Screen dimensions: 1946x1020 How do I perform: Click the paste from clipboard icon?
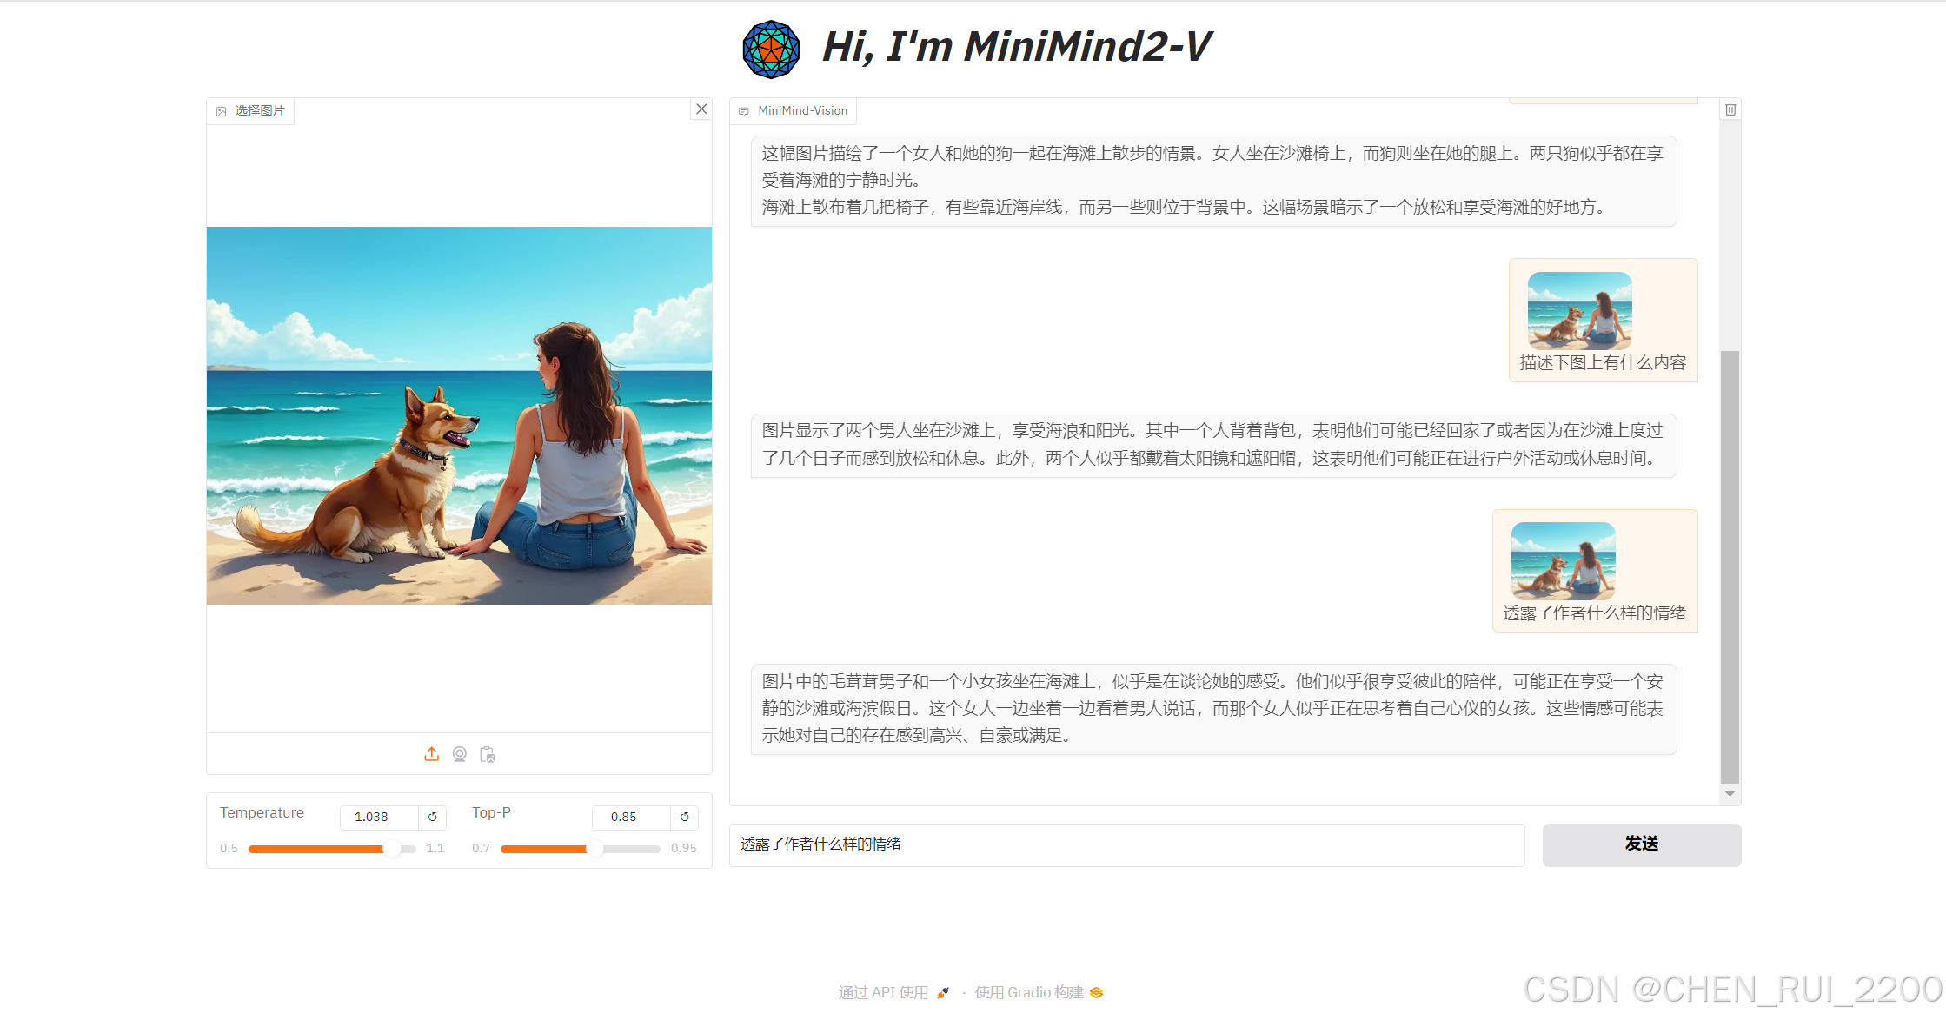pos(488,754)
